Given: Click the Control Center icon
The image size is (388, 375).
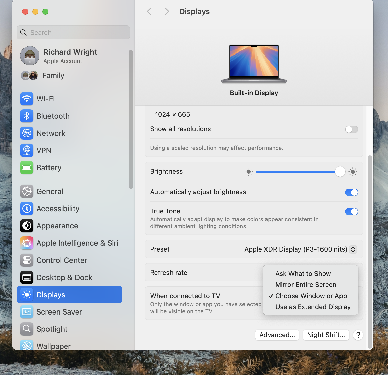Looking at the screenshot, I should pyautogui.click(x=27, y=260).
